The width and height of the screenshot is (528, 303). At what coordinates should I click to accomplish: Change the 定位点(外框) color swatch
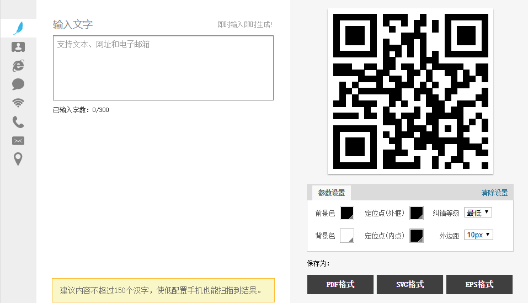pos(417,213)
